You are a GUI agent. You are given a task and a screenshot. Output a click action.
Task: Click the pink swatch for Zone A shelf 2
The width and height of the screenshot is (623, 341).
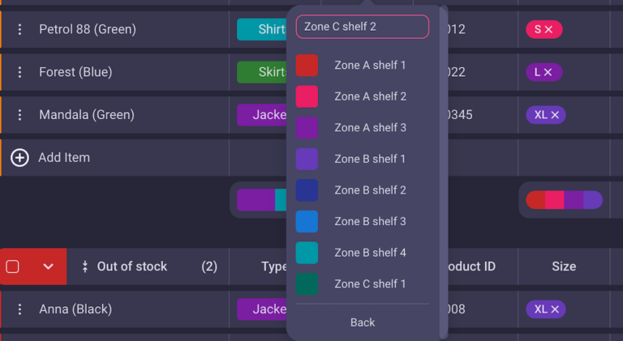307,96
